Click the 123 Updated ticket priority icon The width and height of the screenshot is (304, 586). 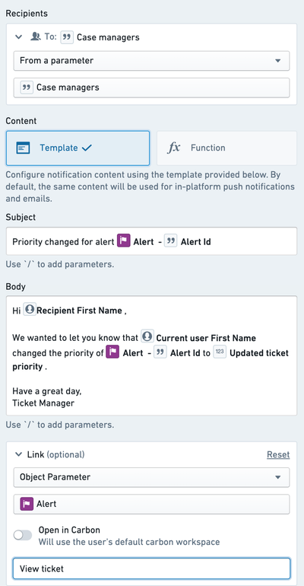(x=220, y=352)
